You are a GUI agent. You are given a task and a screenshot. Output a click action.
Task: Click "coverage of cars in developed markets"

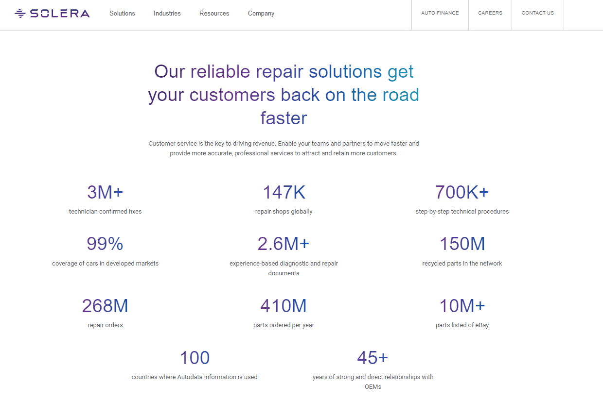[105, 264]
